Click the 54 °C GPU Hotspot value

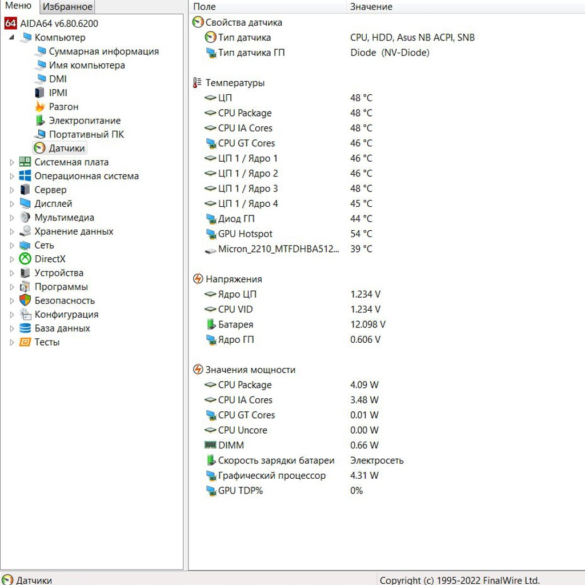coord(361,234)
